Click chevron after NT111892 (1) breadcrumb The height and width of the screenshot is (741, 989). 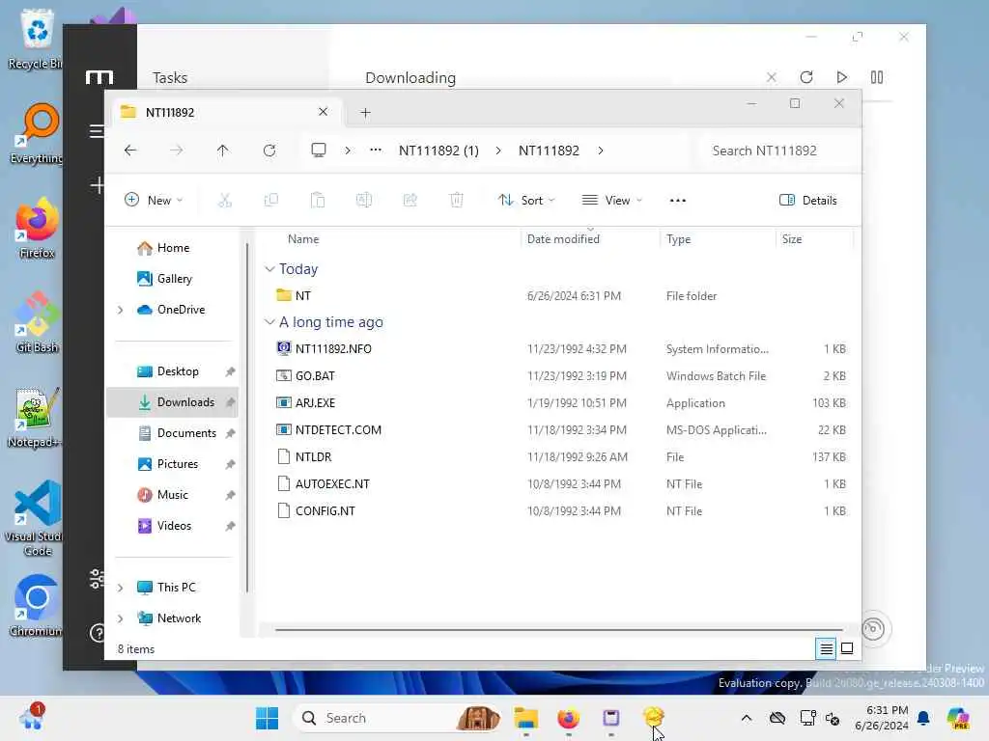(x=498, y=151)
